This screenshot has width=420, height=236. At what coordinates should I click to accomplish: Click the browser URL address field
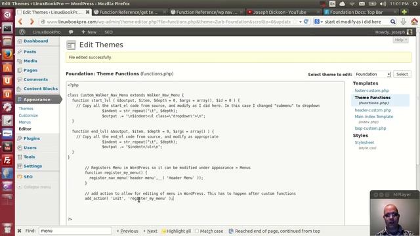169,22
